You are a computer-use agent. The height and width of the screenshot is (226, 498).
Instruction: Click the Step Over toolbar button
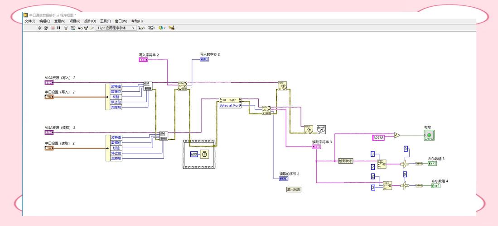(x=86, y=28)
